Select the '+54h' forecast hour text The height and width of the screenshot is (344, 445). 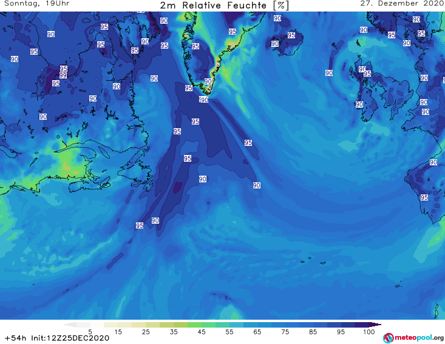(16, 338)
